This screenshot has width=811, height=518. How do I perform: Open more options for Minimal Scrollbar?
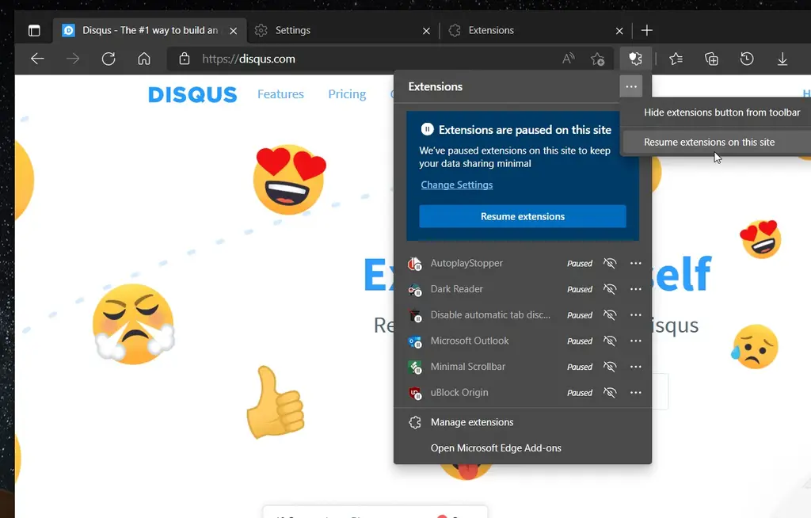point(635,367)
